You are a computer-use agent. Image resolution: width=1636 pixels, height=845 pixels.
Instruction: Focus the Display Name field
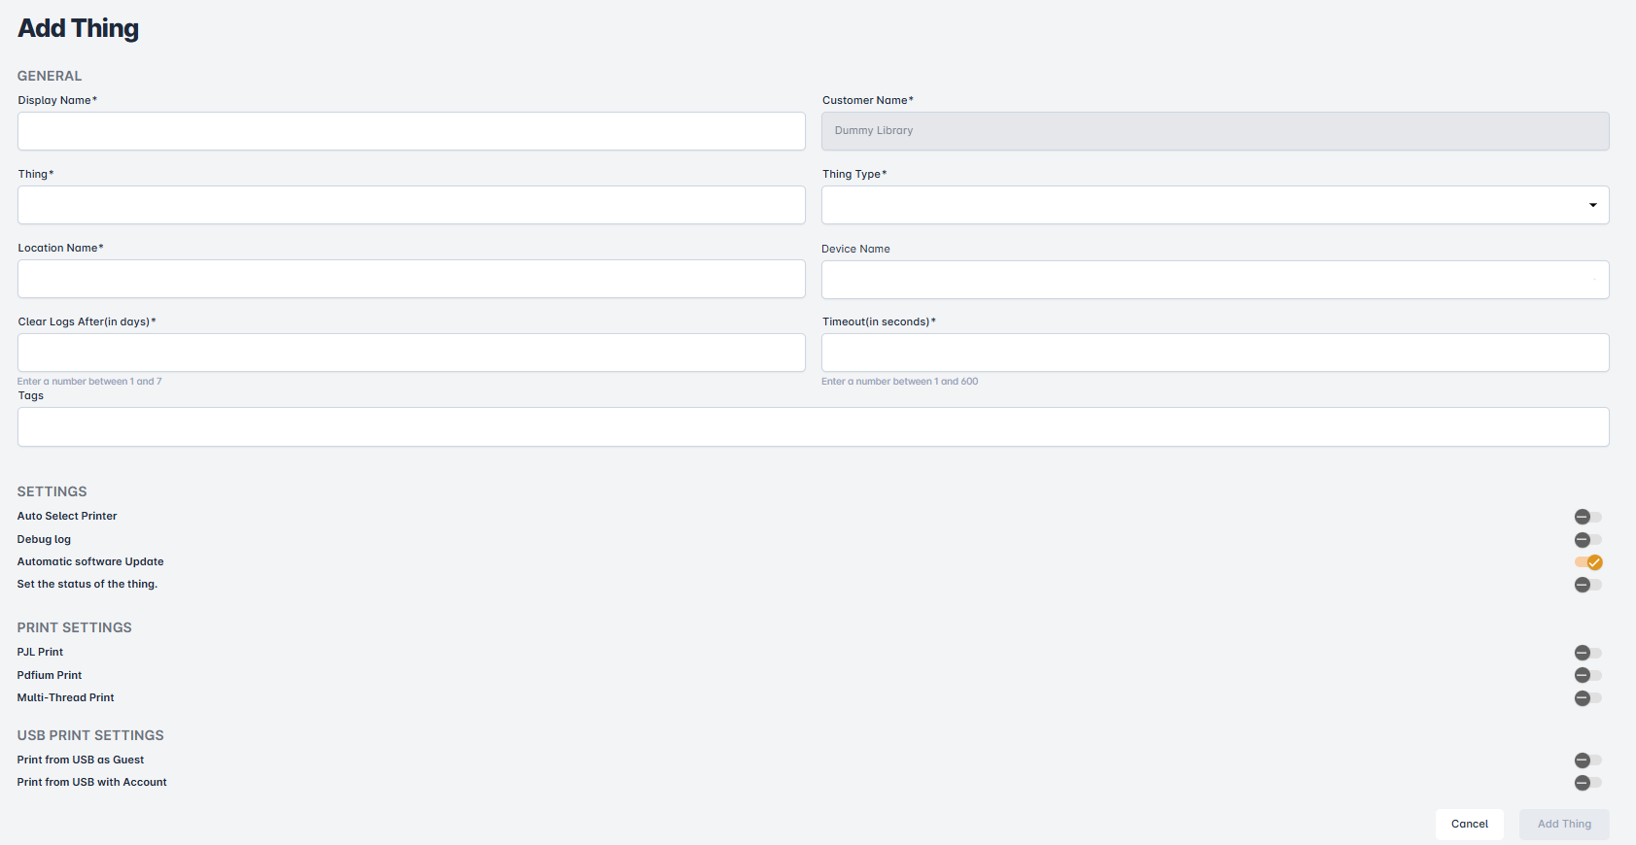click(411, 131)
